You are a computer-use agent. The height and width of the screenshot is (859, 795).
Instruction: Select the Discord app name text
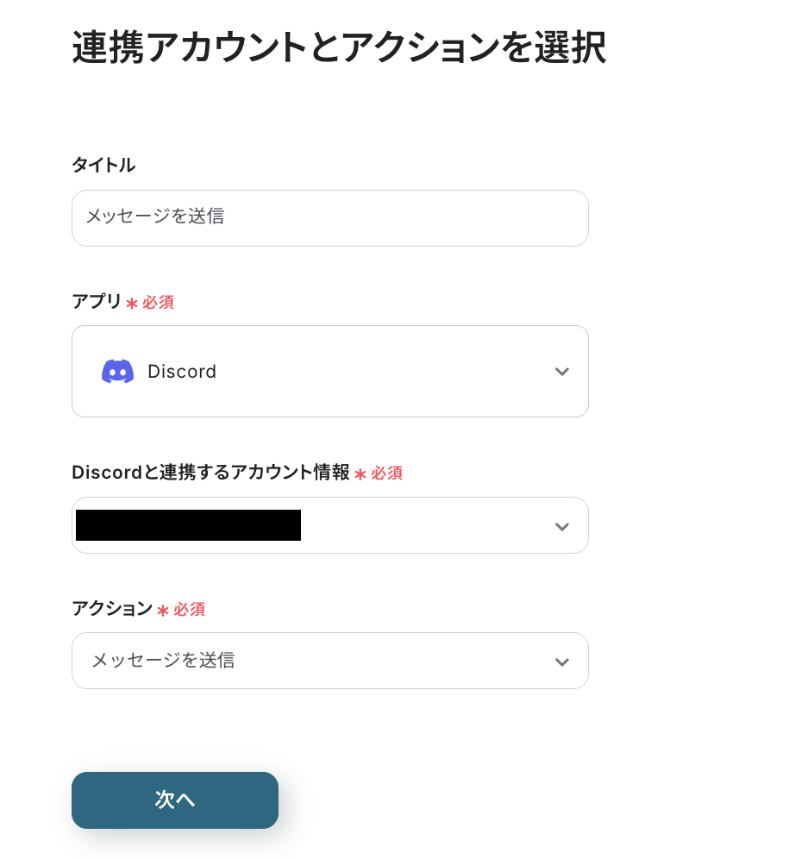point(182,372)
